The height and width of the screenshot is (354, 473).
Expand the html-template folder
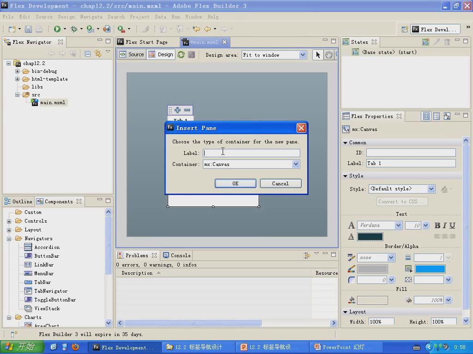tap(17, 79)
